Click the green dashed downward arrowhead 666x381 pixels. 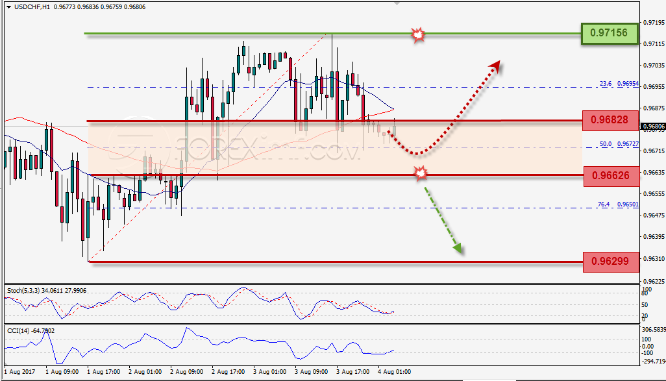(x=458, y=248)
